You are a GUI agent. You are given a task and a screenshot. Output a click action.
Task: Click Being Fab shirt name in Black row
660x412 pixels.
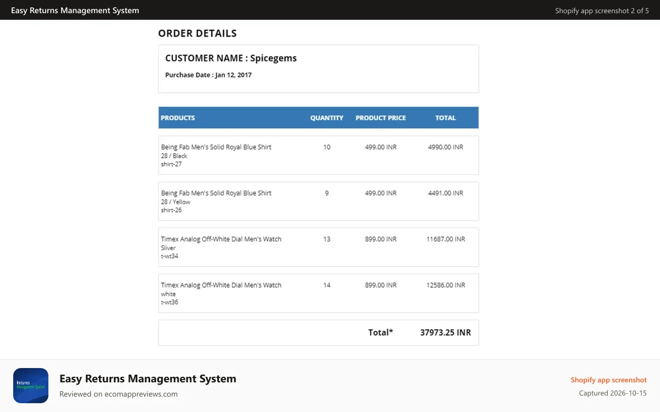[x=216, y=147]
